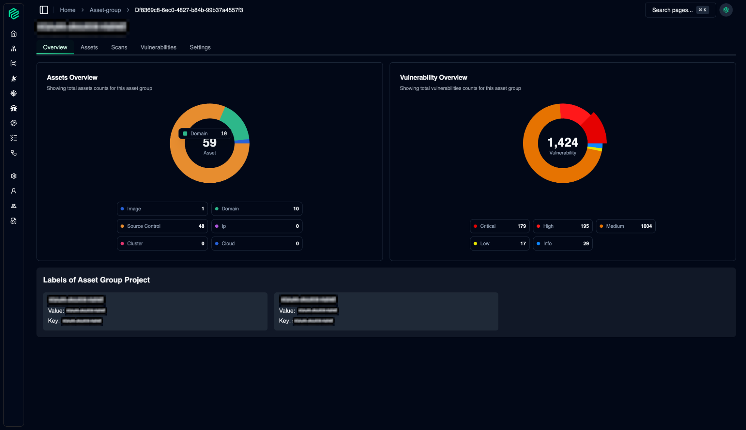Image resolution: width=746 pixels, height=430 pixels.
Task: Click Home in the breadcrumb
Action: pyautogui.click(x=68, y=10)
